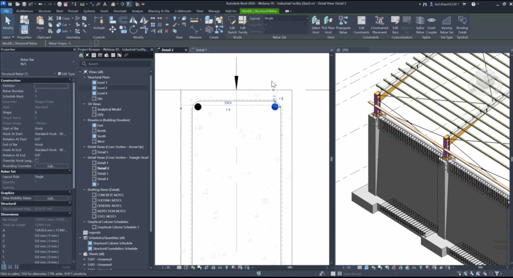Image resolution: width=513 pixels, height=278 pixels.
Task: Click the 1 : 20 view scale
Action: 166,267
